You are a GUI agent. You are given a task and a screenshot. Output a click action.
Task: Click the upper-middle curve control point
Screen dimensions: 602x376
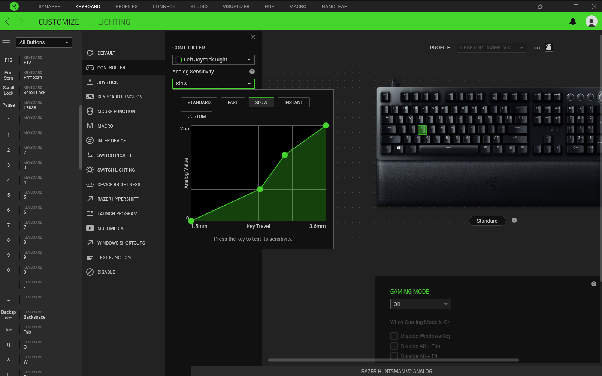[285, 155]
